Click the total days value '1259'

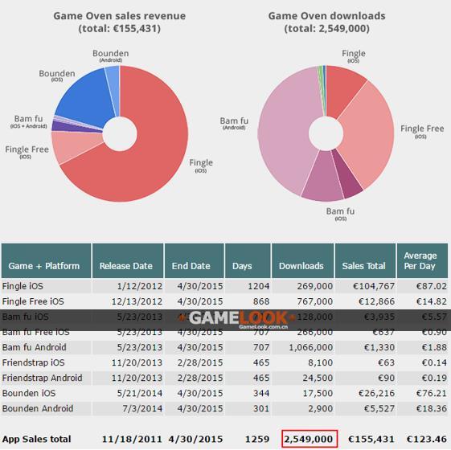257,439
